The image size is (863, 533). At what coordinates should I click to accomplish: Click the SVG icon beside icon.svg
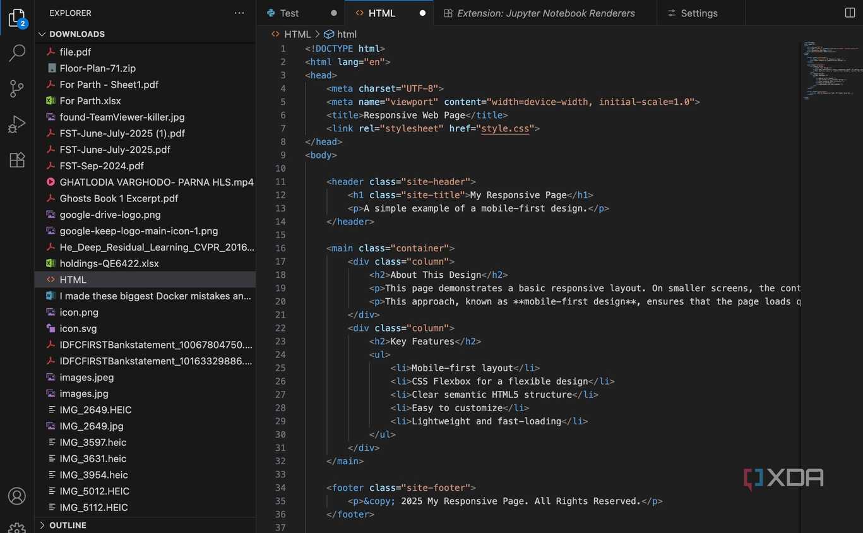click(x=51, y=328)
